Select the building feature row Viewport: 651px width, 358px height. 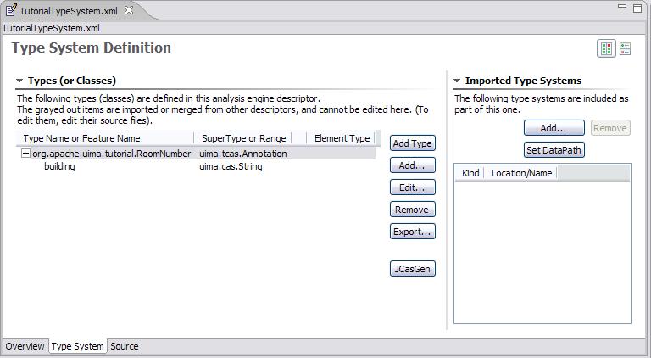tap(59, 166)
